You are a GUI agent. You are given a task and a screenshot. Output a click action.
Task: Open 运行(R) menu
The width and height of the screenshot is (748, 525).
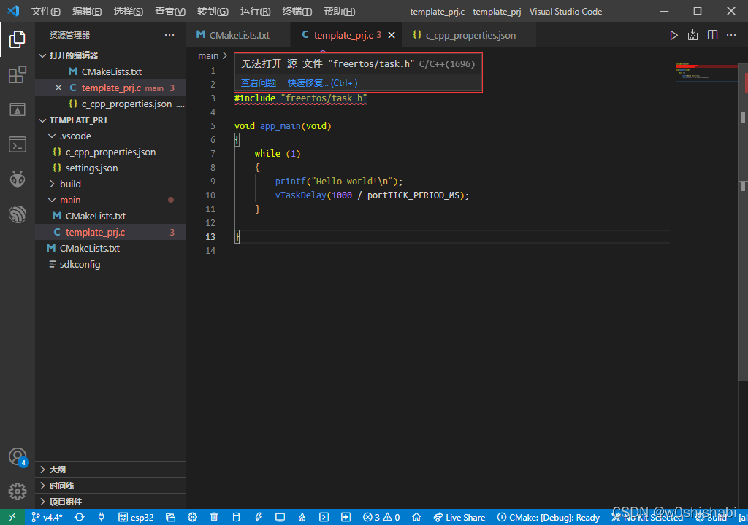255,12
